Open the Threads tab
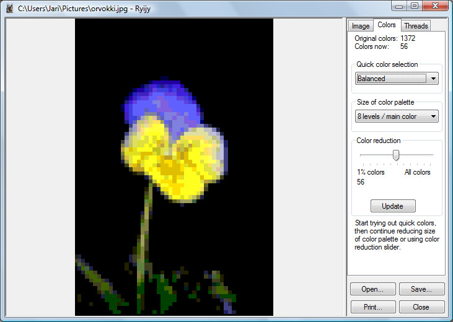The width and height of the screenshot is (453, 322). point(416,26)
